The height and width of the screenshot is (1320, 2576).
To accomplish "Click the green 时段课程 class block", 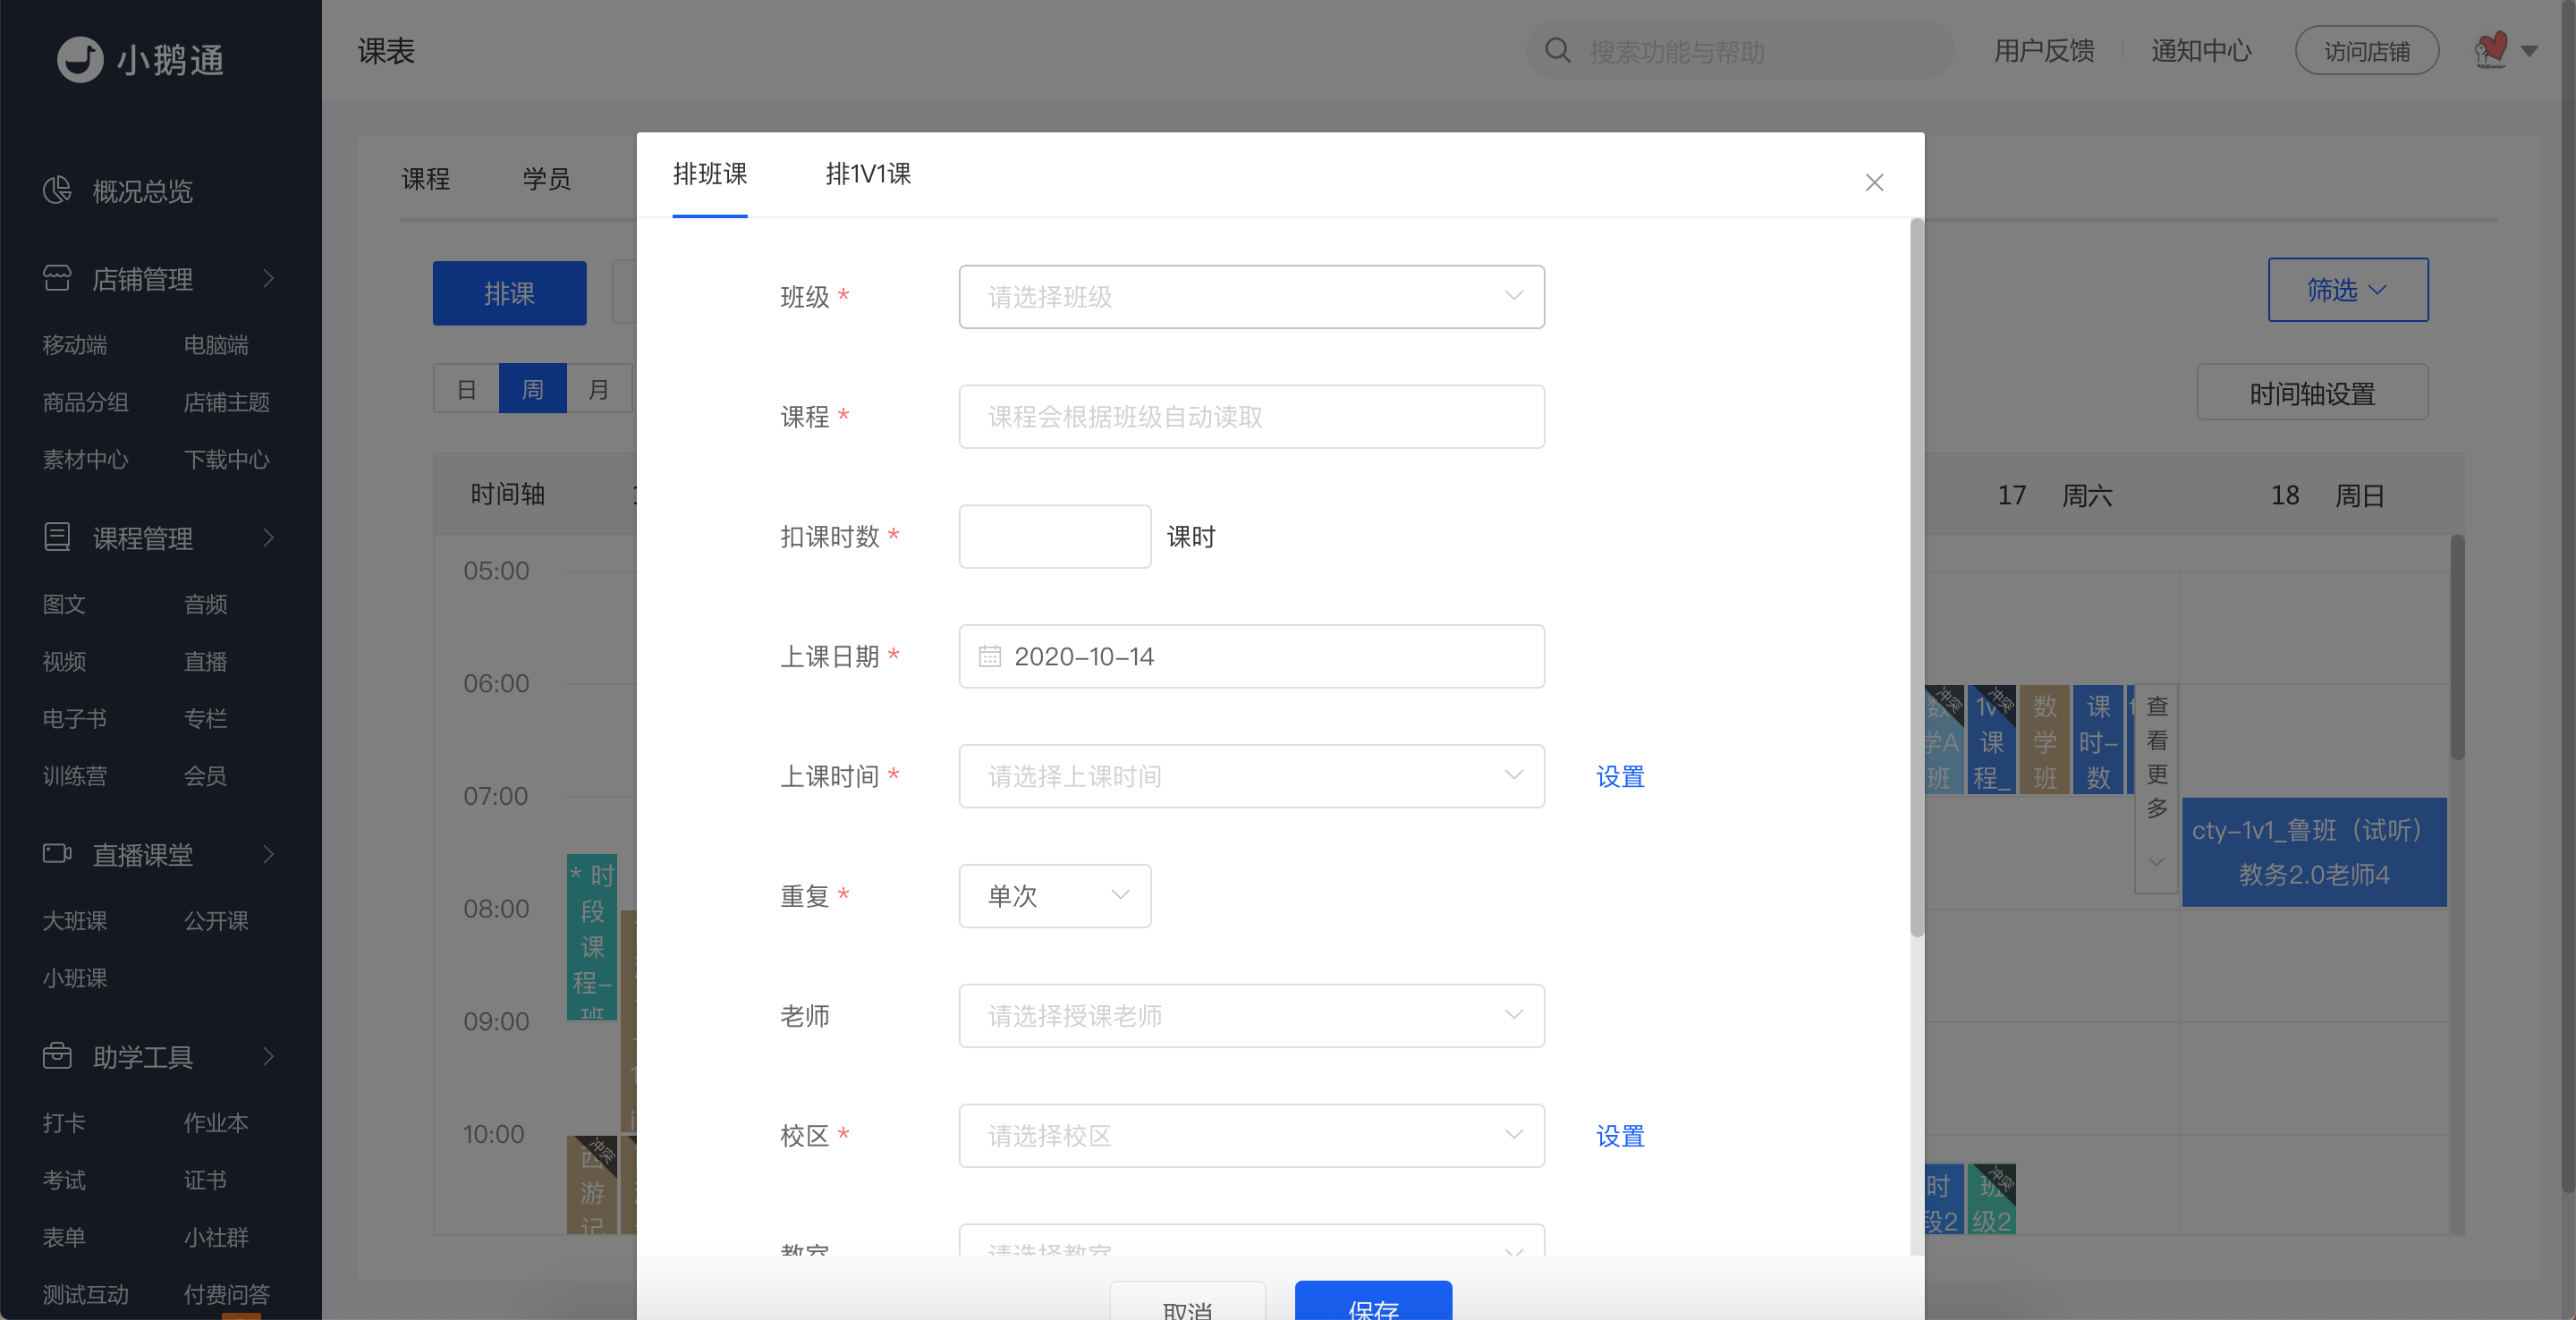I will click(592, 937).
